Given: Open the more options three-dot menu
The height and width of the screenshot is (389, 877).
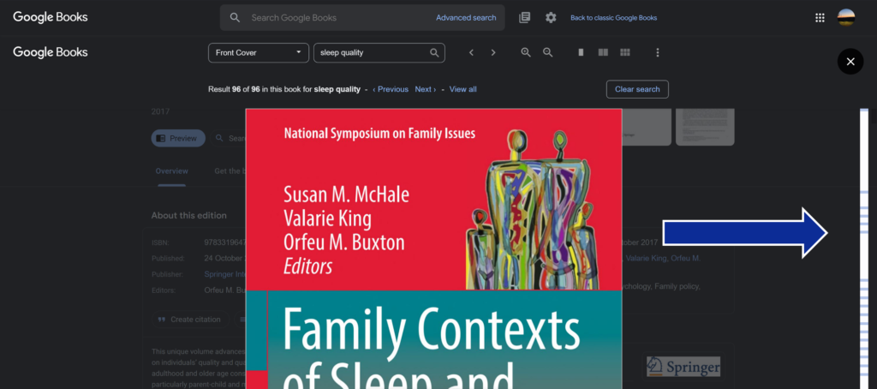Looking at the screenshot, I should pyautogui.click(x=658, y=52).
